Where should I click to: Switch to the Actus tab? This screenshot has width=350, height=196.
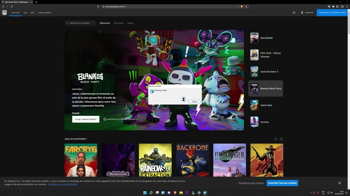pos(130,23)
